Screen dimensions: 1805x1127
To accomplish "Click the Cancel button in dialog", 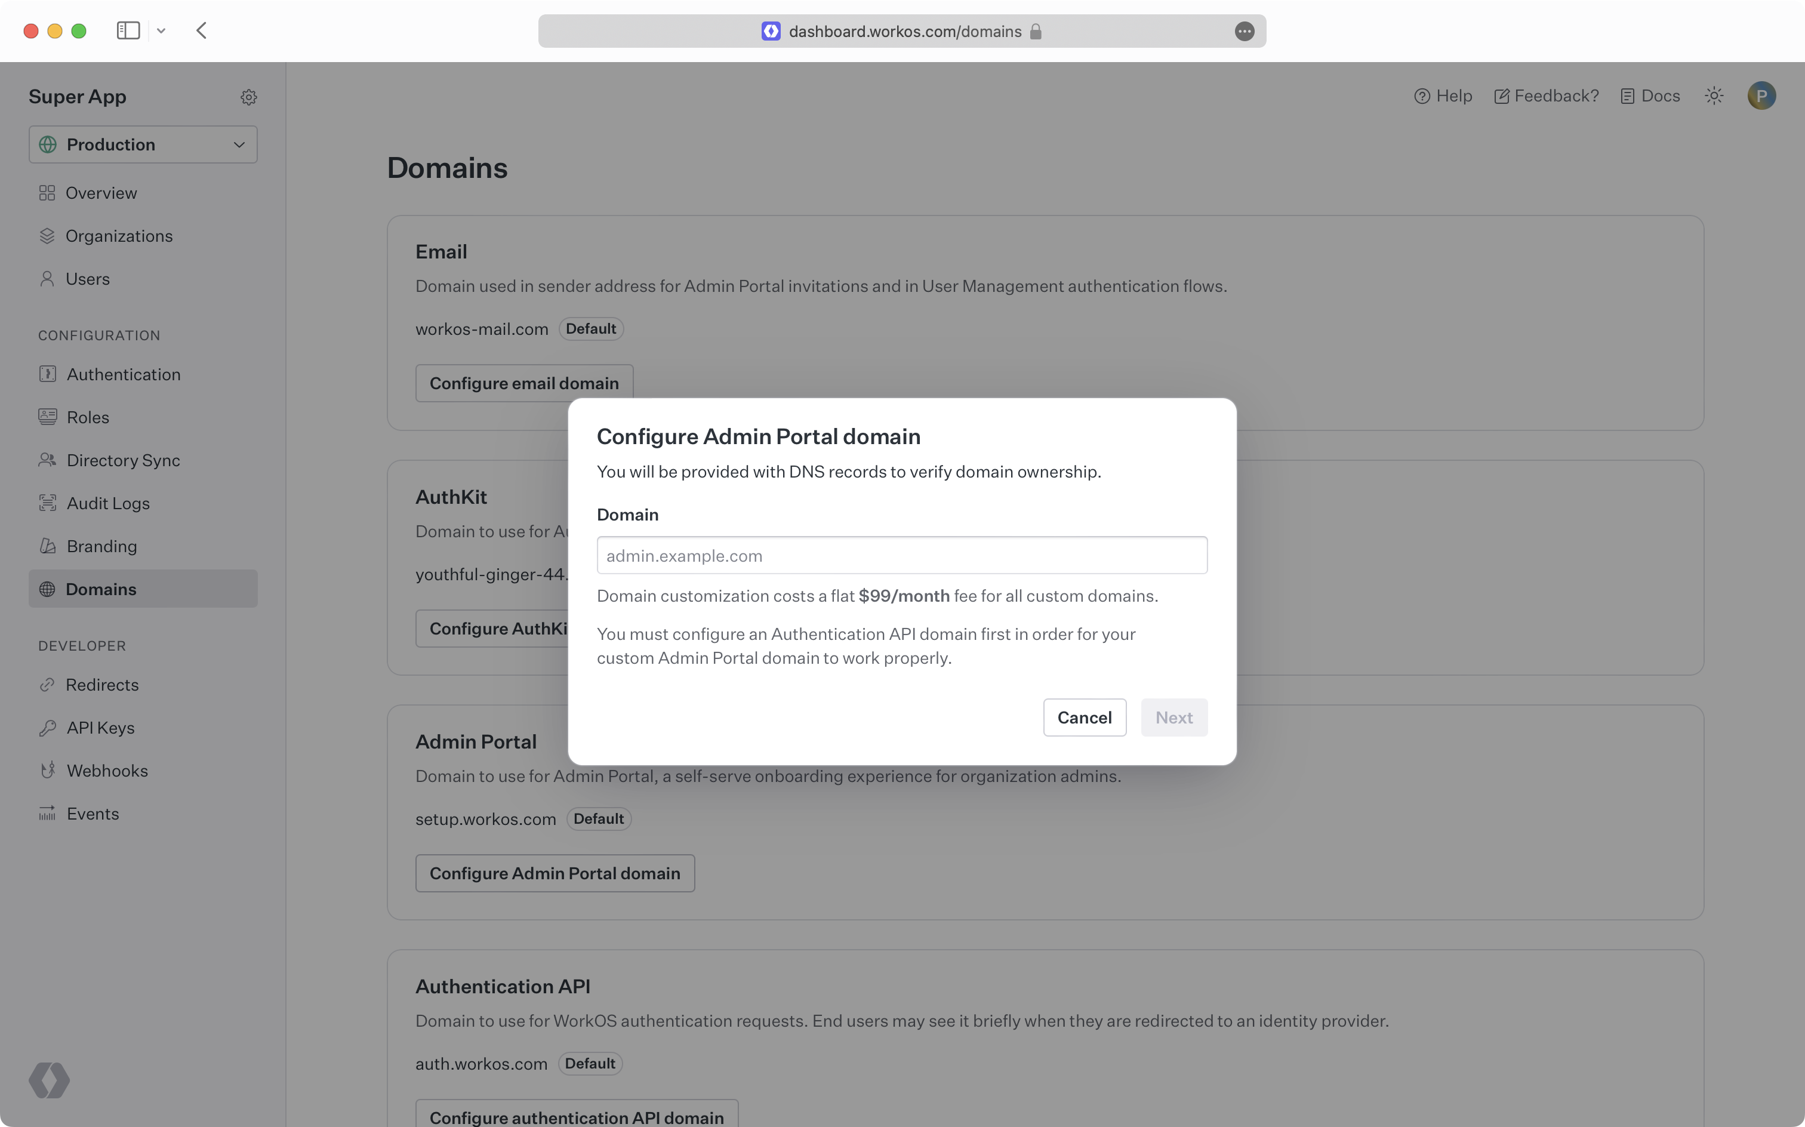I will point(1085,717).
